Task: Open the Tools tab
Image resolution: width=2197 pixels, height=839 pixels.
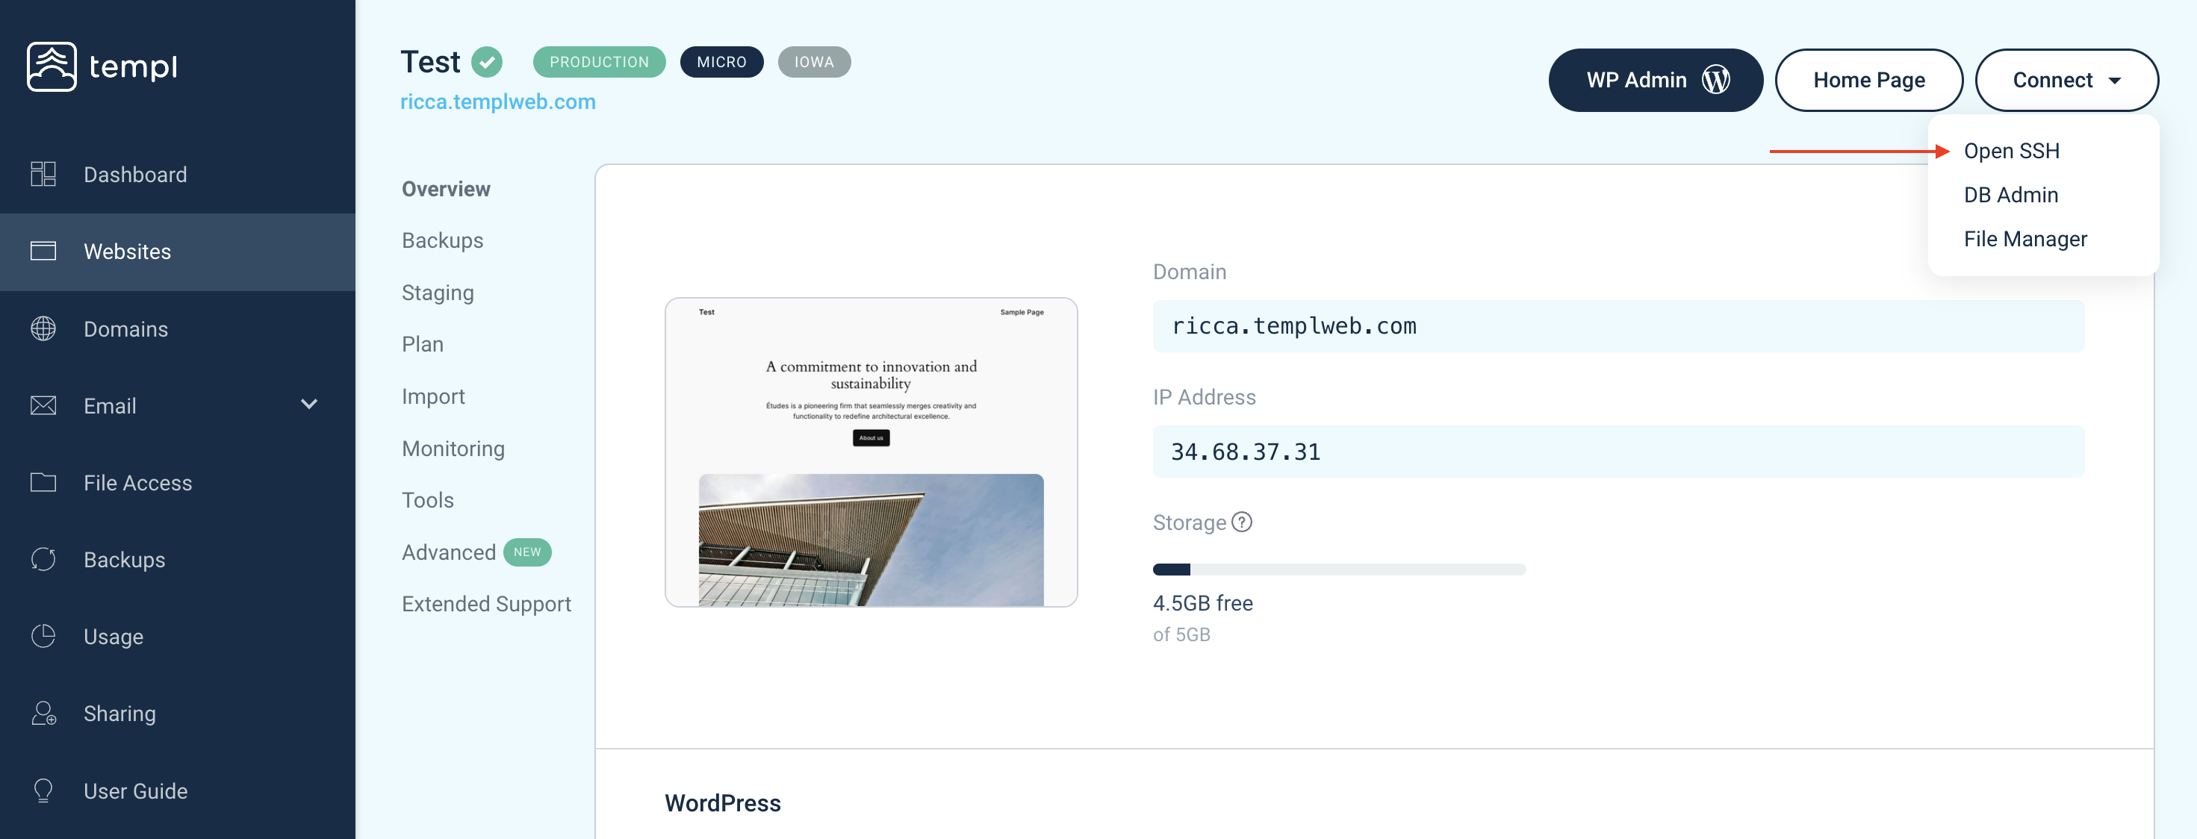Action: click(x=427, y=499)
